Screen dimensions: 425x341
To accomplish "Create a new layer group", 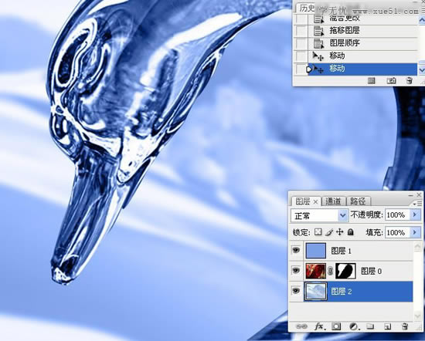I will tap(370, 326).
